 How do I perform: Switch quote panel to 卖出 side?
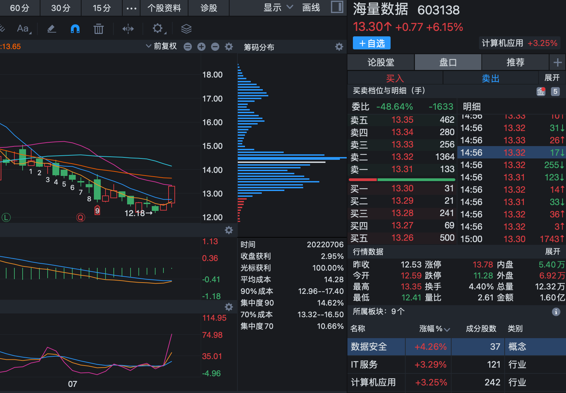tap(490, 78)
